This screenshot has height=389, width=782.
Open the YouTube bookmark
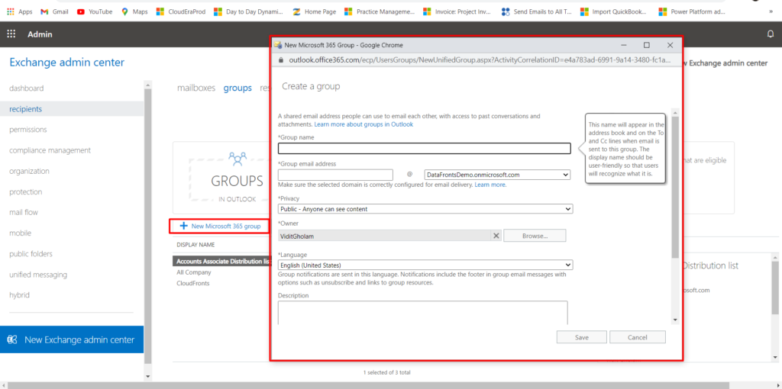pos(95,11)
